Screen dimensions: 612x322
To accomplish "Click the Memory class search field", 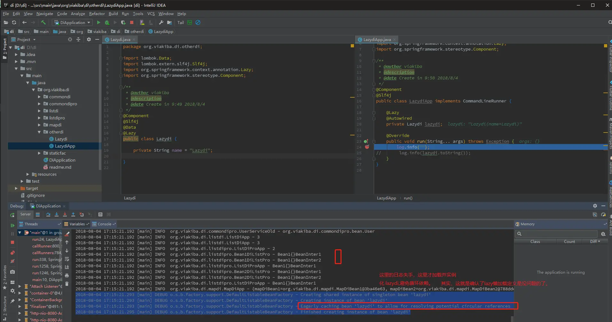I will click(559, 234).
